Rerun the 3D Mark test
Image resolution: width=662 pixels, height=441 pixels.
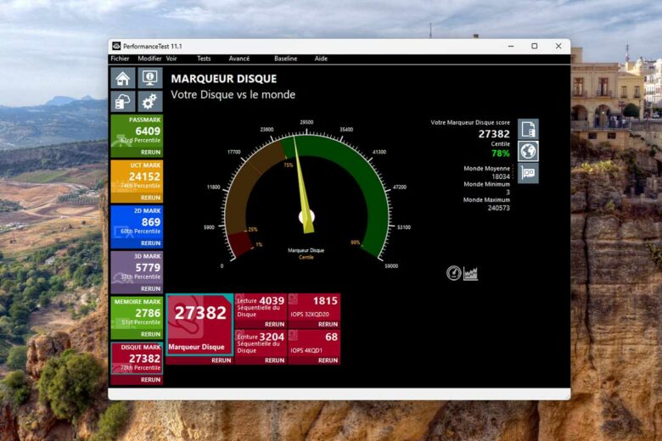[x=151, y=289]
